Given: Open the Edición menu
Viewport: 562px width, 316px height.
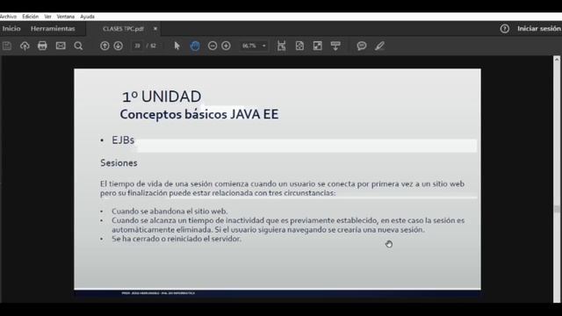Looking at the screenshot, I should click(x=30, y=17).
